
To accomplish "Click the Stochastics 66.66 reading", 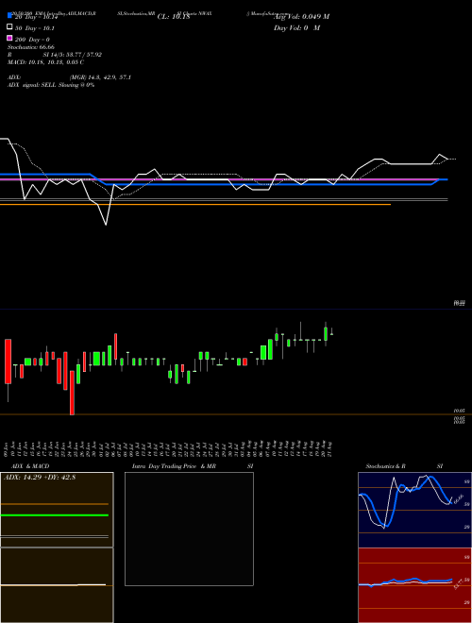I will pos(31,47).
